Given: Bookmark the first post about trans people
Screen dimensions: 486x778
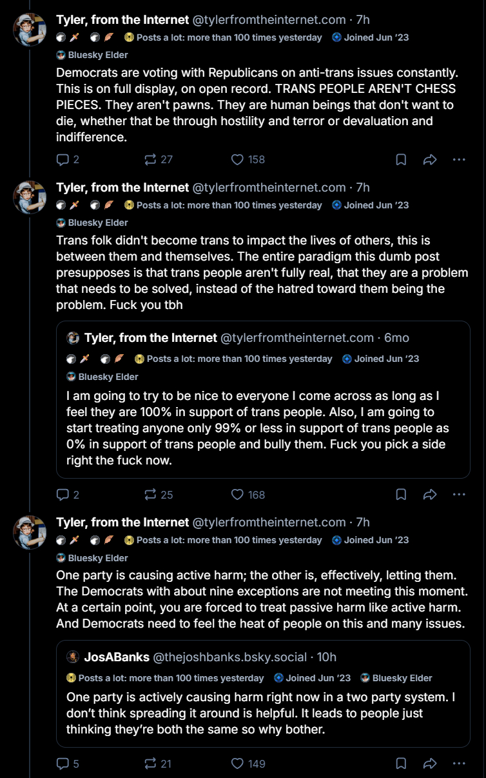Looking at the screenshot, I should tap(400, 159).
